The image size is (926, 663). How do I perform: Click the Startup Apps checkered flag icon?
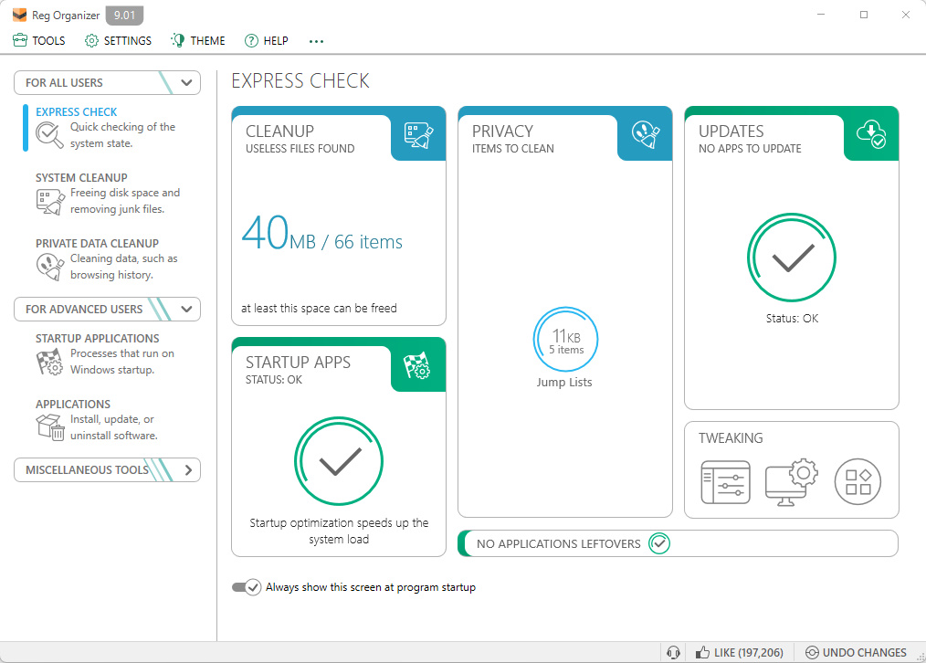[417, 365]
